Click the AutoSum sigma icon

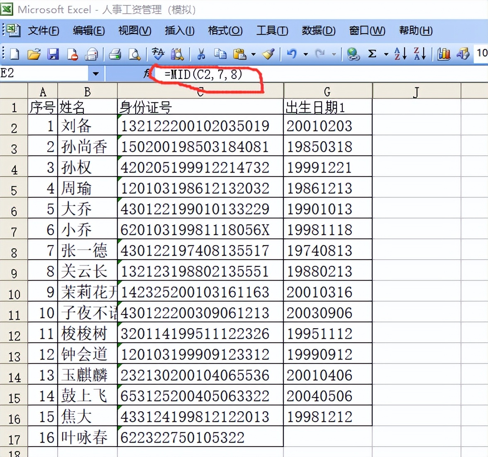pyautogui.click(x=372, y=54)
